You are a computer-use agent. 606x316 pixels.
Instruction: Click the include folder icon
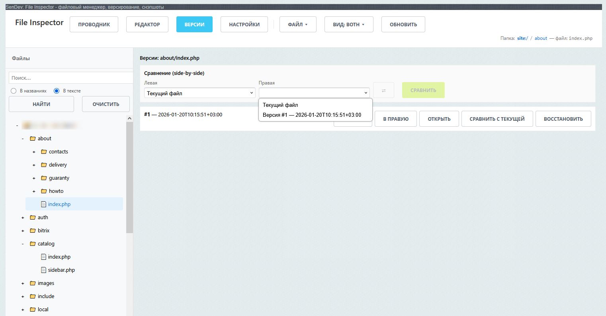click(33, 296)
